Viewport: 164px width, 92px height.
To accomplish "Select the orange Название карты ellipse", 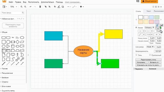I will click(84, 51).
